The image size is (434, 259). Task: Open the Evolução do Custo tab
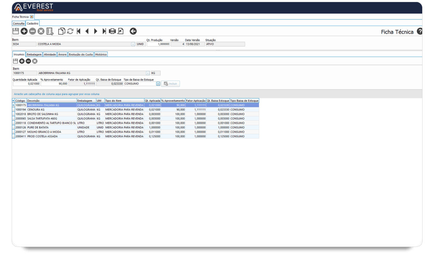coord(81,54)
